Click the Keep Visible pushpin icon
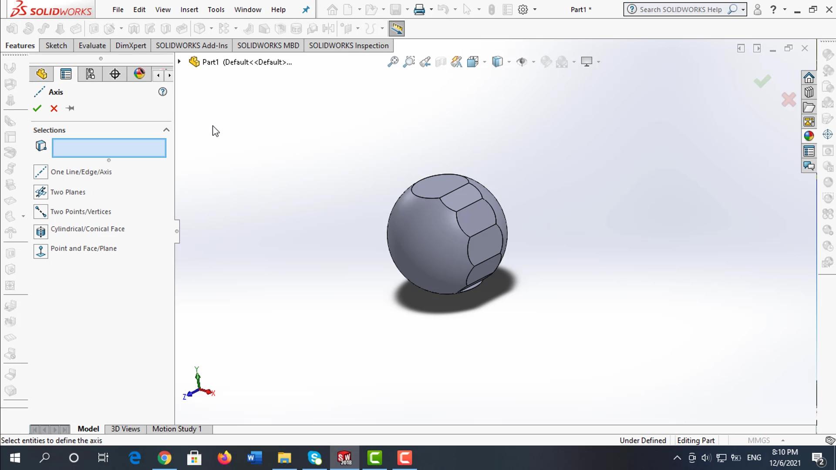This screenshot has width=836, height=470. pyautogui.click(x=70, y=108)
